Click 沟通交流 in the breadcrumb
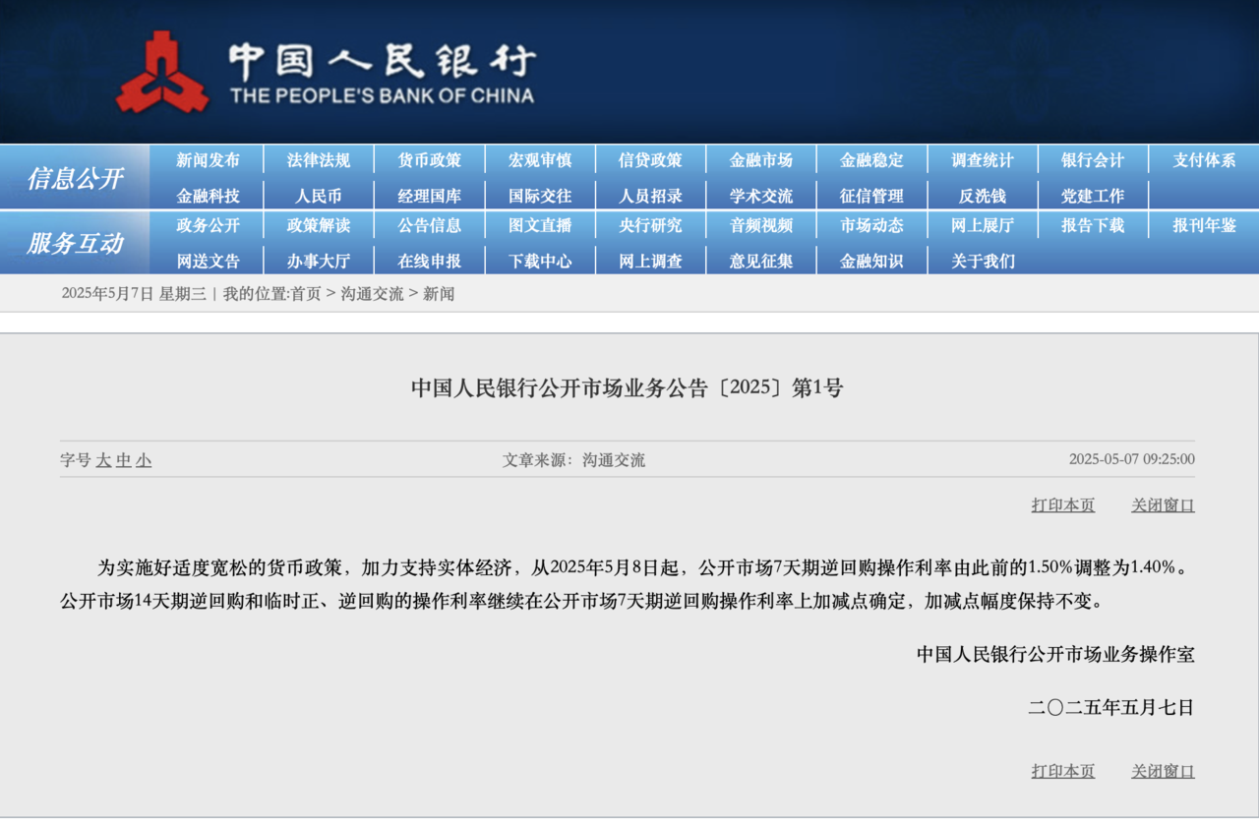The width and height of the screenshot is (1259, 826). pyautogui.click(x=372, y=293)
